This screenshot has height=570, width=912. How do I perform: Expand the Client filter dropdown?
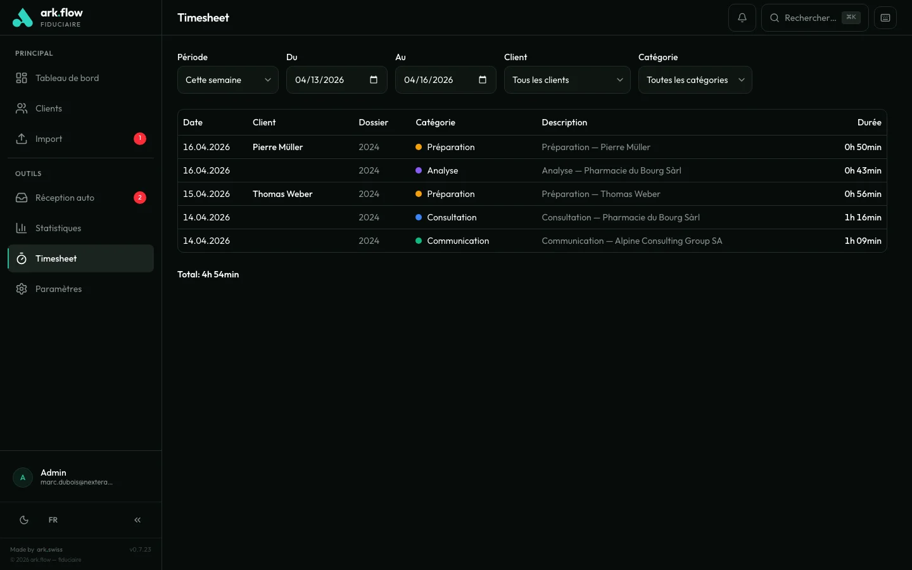pyautogui.click(x=567, y=80)
